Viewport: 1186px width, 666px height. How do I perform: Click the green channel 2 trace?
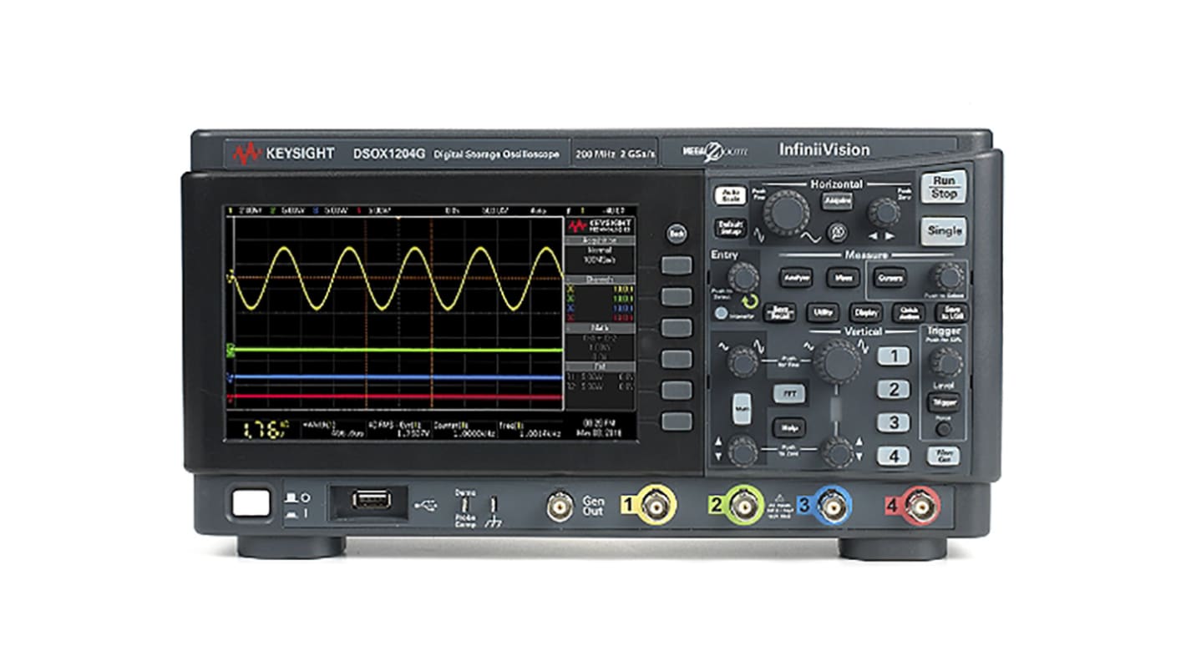pyautogui.click(x=397, y=351)
